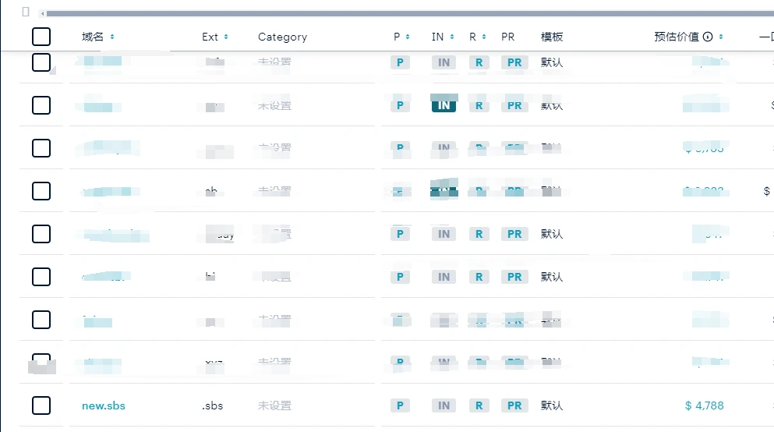
Task: Click the 未设置 category cell for new.sbs
Action: (x=274, y=405)
